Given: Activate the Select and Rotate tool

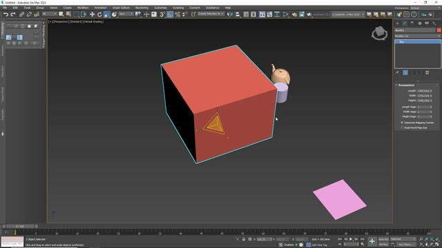Looking at the screenshot, I should 99,14.
